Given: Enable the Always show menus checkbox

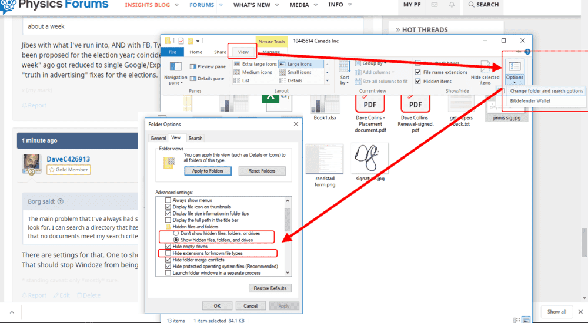Looking at the screenshot, I should coord(168,200).
